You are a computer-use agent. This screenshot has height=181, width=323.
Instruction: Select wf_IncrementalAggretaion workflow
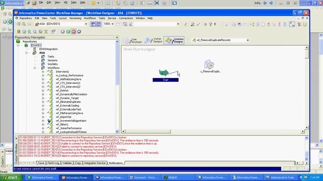tap(71, 121)
